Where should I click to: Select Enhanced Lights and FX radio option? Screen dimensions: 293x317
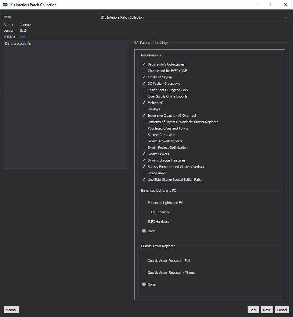click(144, 203)
